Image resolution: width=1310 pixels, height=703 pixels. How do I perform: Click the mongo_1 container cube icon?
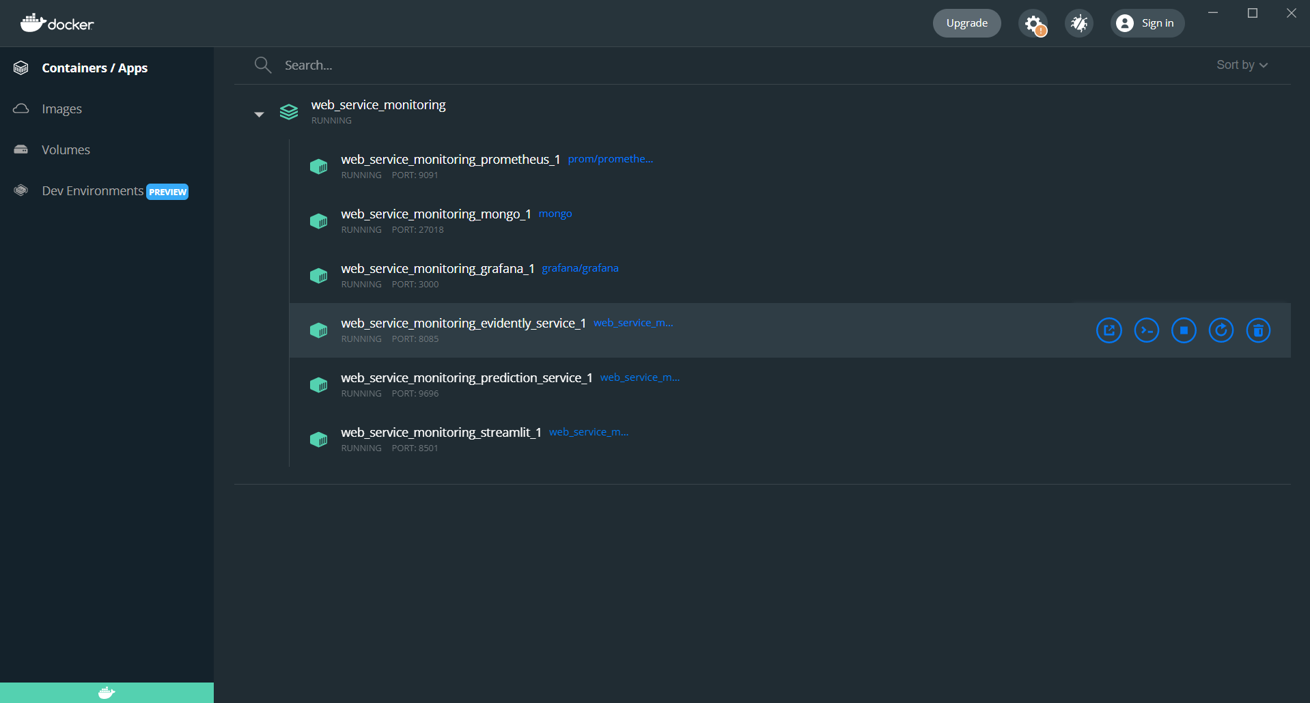click(x=319, y=221)
